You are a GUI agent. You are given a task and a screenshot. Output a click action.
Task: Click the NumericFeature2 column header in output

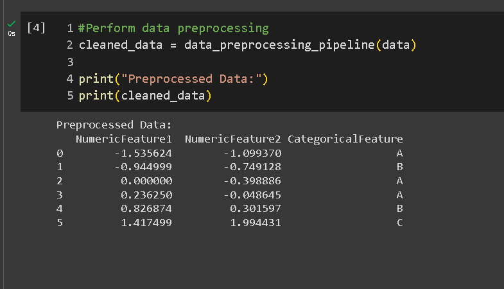[232, 139]
